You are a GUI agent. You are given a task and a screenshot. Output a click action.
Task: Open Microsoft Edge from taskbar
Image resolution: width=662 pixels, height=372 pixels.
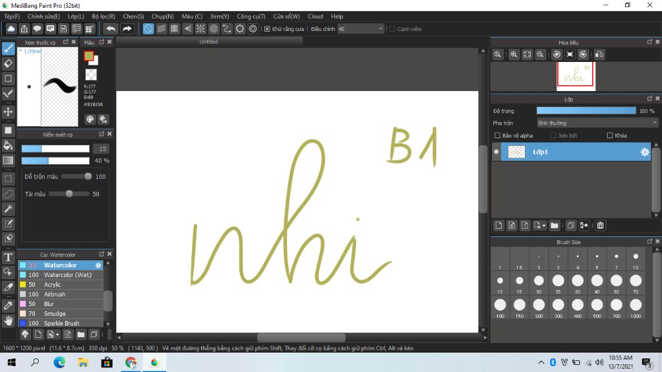(59, 362)
